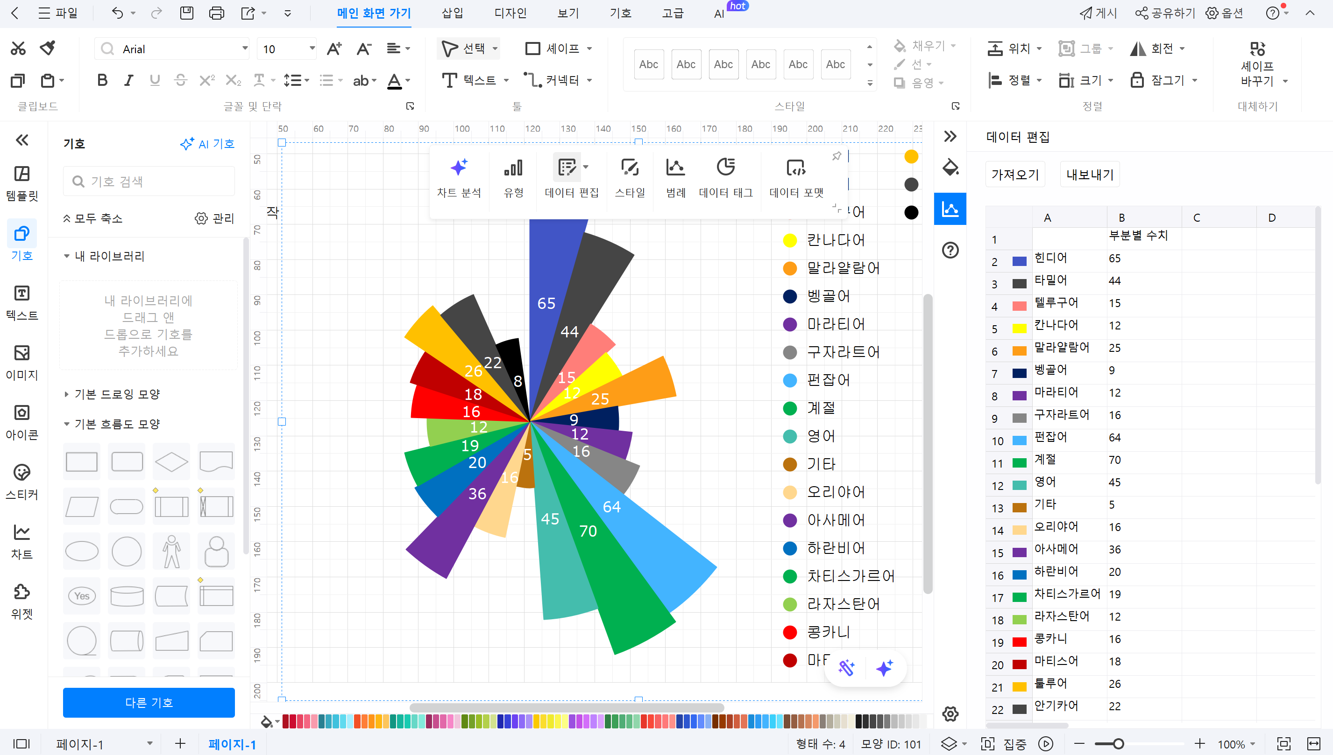This screenshot has width=1333, height=755.
Task: Increase font size icon
Action: pos(334,49)
